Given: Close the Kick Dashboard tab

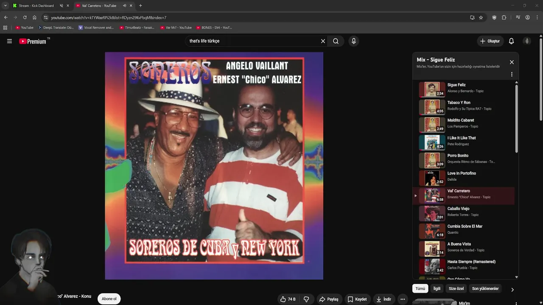Looking at the screenshot, I should tap(67, 6).
